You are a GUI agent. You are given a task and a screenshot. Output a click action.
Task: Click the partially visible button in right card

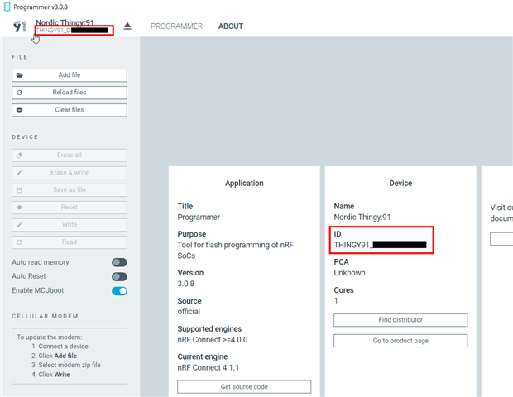pos(501,239)
